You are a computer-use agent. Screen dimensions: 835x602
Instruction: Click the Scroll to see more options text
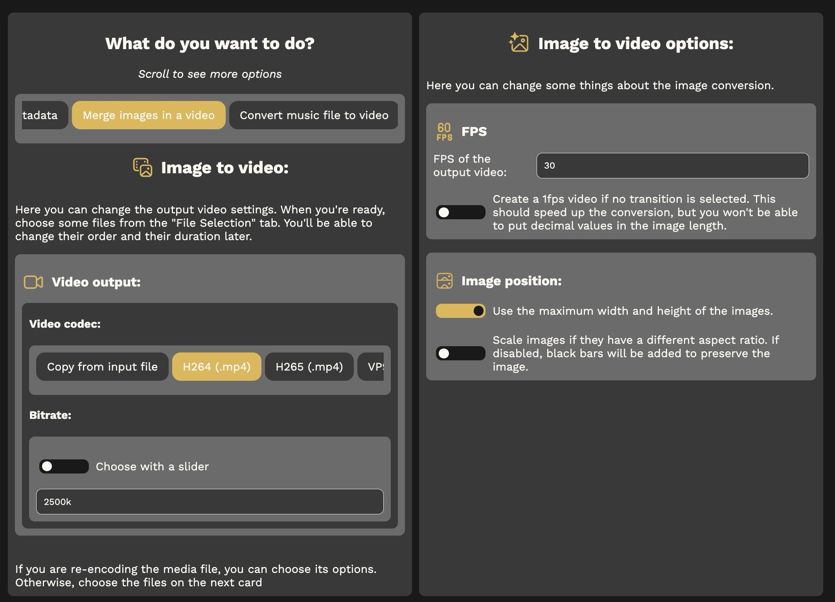pos(210,74)
